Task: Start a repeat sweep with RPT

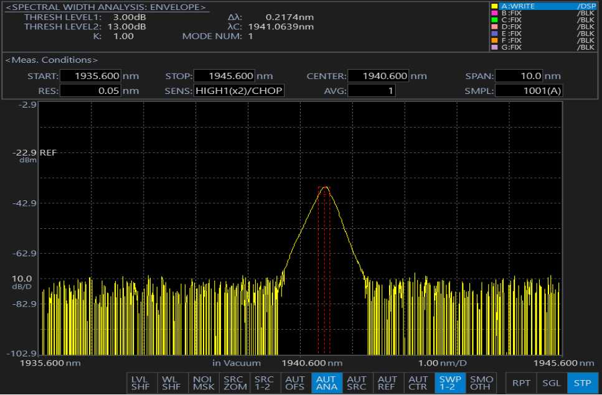Action: [x=520, y=383]
